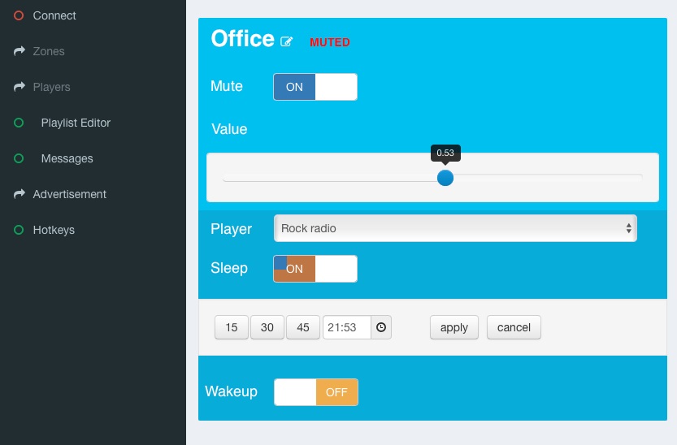
Task: Open the Playlist Editor menu item
Action: [x=76, y=123]
